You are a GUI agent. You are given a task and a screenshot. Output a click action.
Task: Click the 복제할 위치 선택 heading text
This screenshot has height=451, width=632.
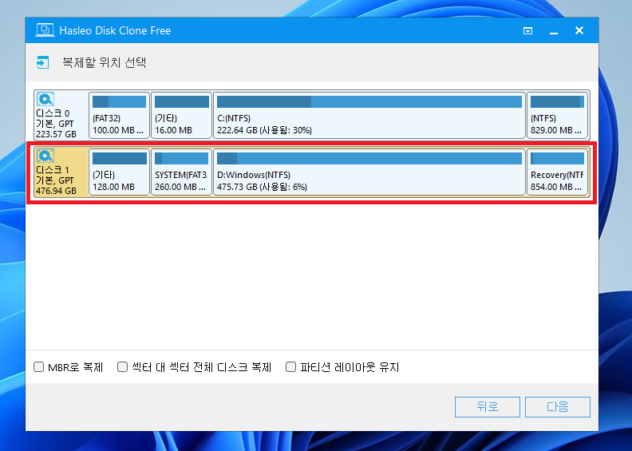[104, 63]
